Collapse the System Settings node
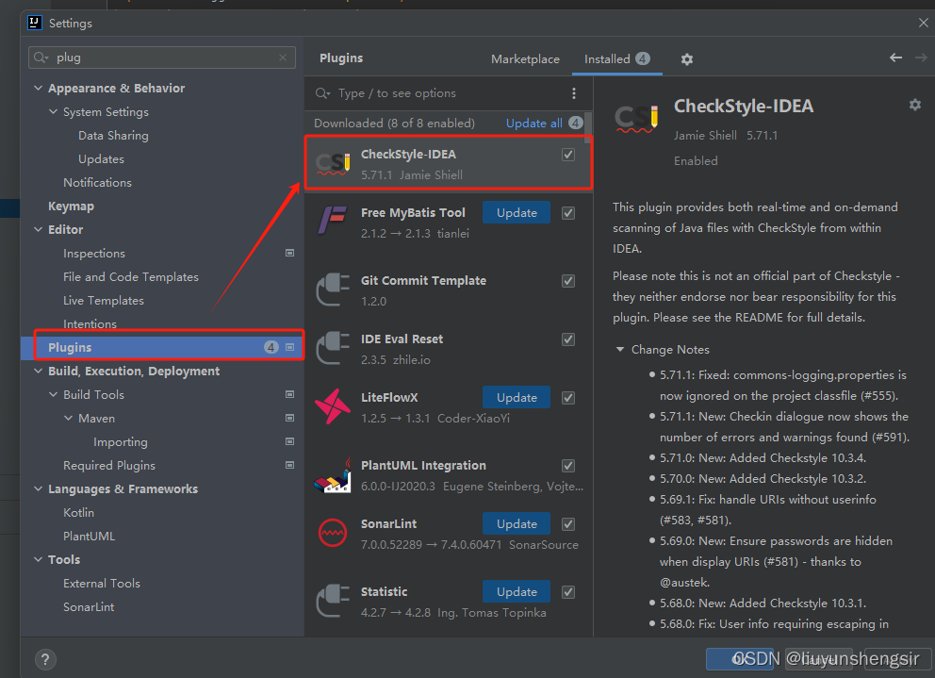This screenshot has height=678, width=935. 53,111
